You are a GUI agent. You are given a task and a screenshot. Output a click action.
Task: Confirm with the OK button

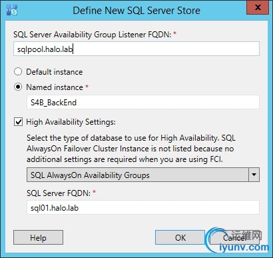click(180, 237)
